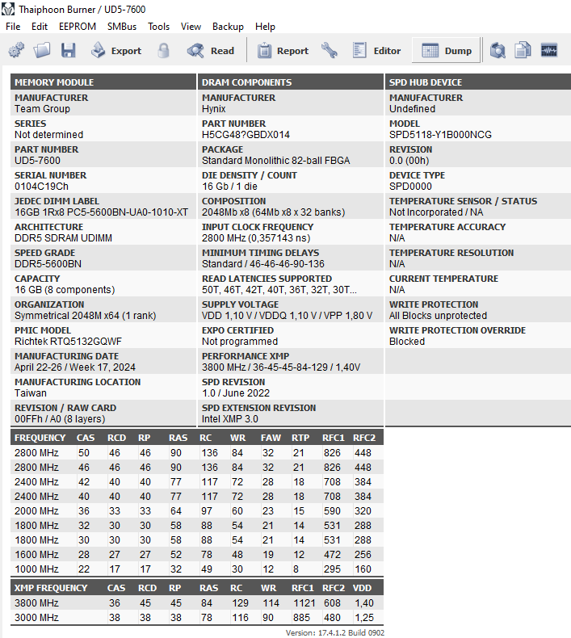Click the Read SPD toolbar button

click(211, 50)
